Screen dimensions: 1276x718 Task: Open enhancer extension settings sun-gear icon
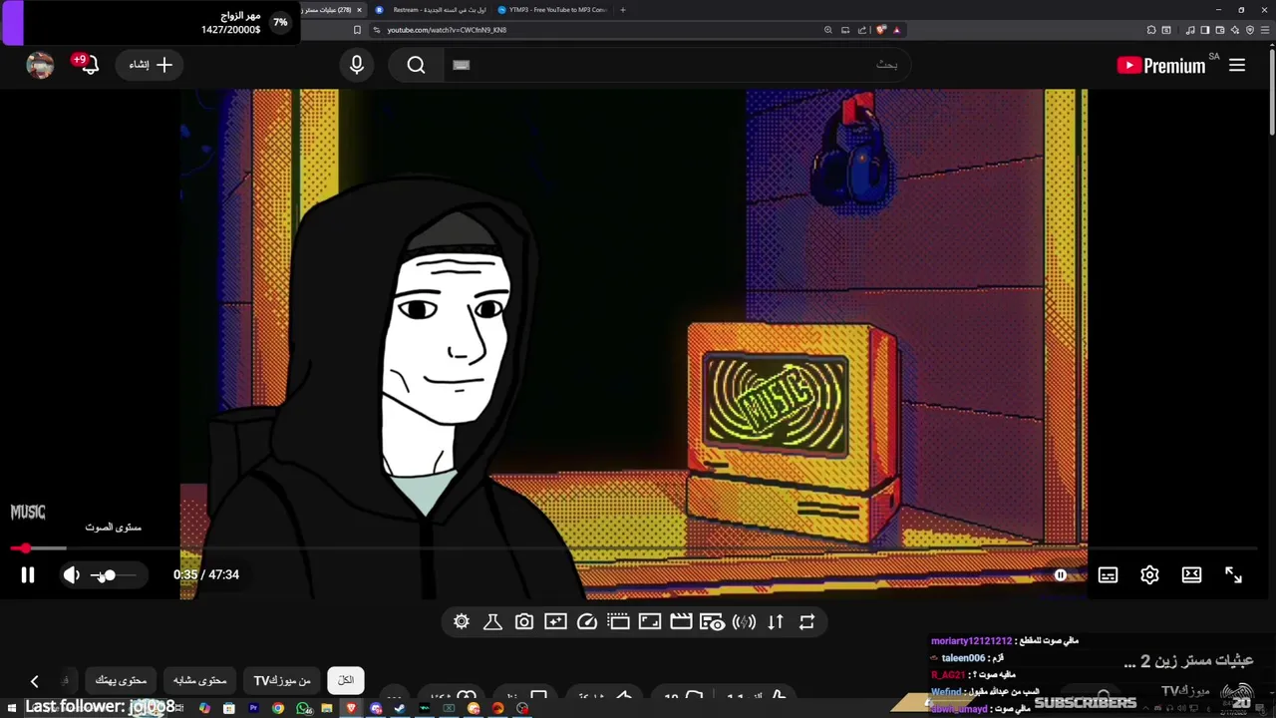coord(462,621)
